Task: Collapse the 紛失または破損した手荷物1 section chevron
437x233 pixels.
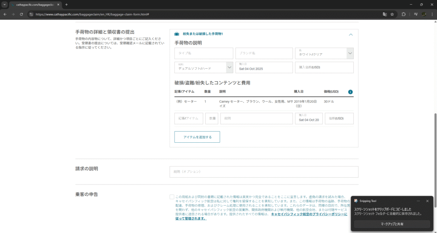Action: [350, 35]
